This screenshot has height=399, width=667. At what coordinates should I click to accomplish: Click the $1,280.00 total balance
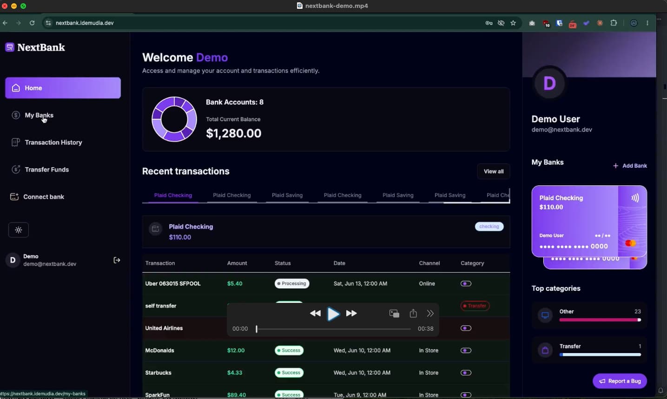tap(234, 133)
